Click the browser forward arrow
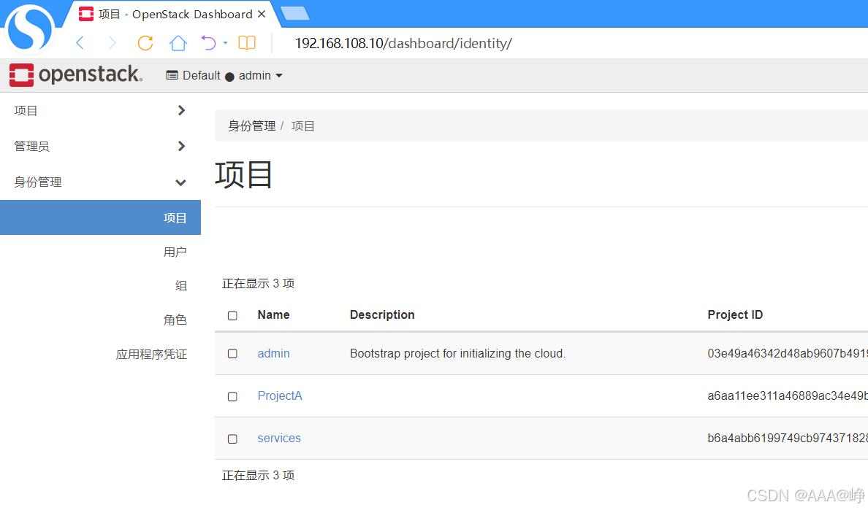 pos(113,43)
